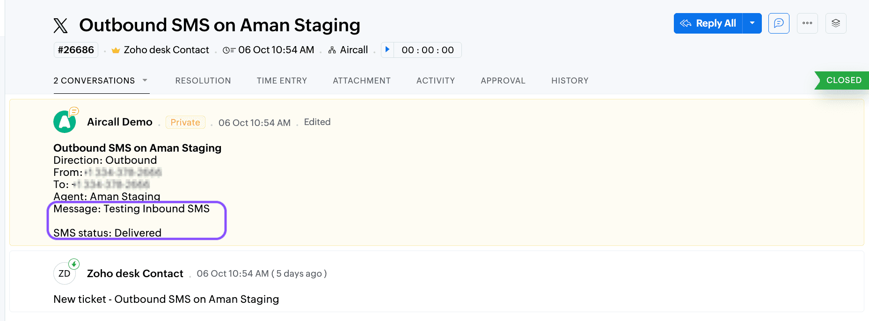
Task: Expand the 2 Conversations dropdown arrow
Action: 145,80
